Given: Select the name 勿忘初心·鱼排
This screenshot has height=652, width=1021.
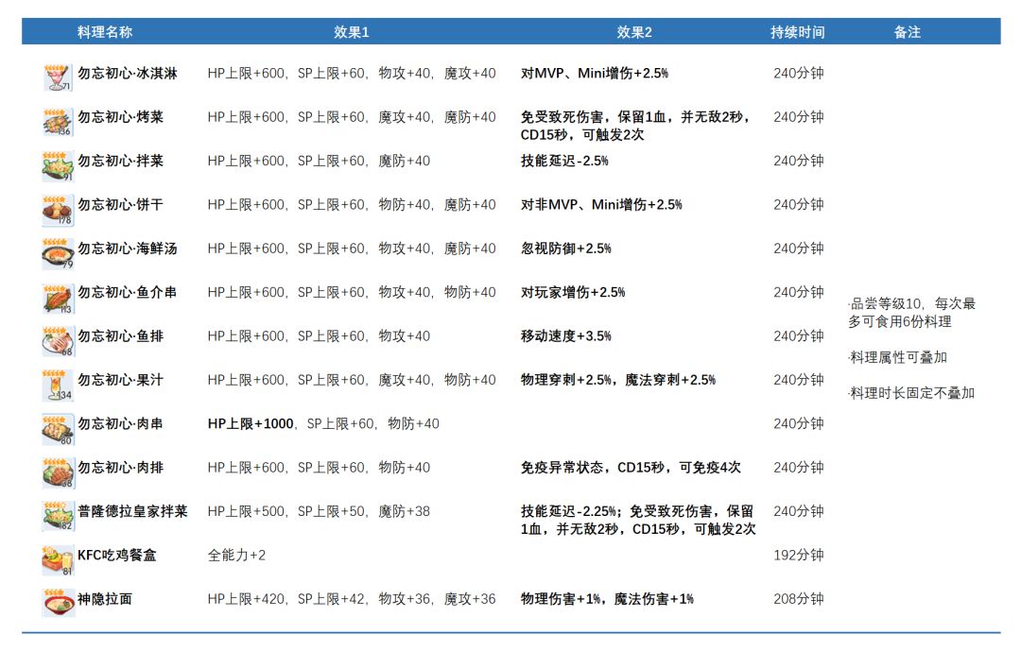Looking at the screenshot, I should coord(120,336).
